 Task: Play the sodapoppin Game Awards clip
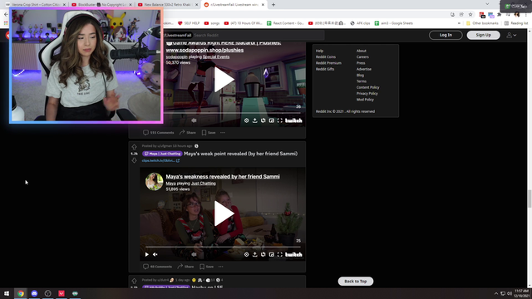coord(224,80)
